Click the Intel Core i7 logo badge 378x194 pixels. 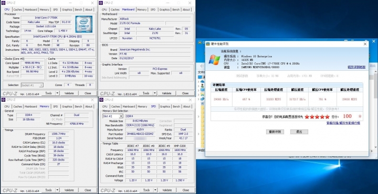(83, 24)
